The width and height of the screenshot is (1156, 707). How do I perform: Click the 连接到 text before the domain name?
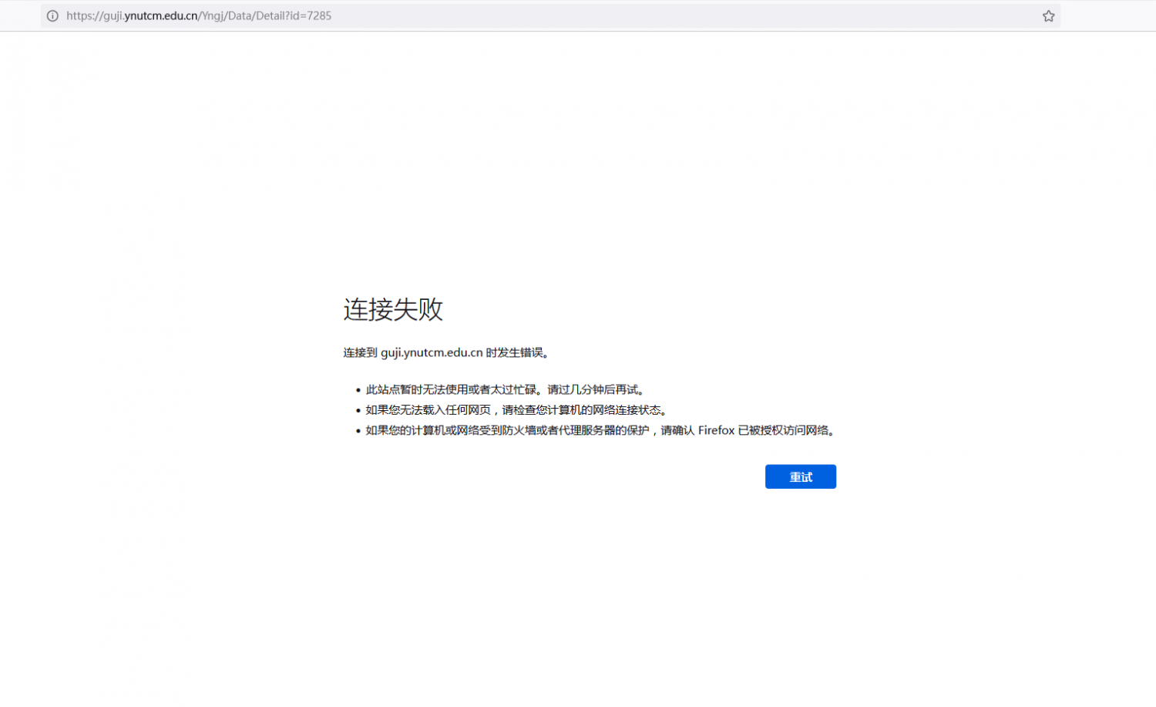360,352
